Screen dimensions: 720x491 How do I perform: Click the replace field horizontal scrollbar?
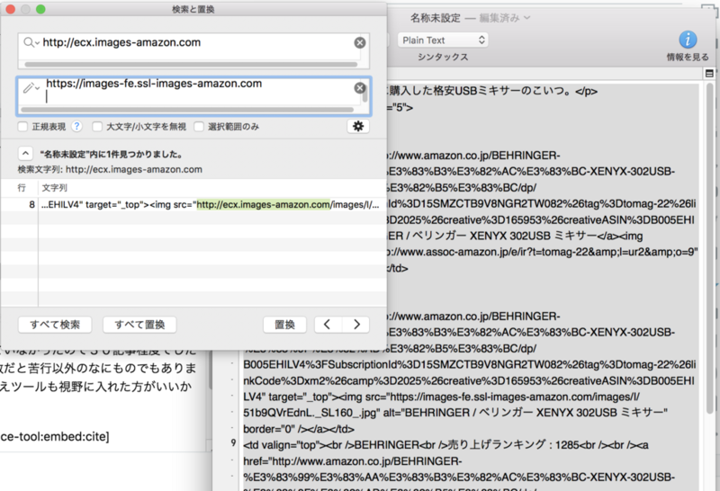pos(187,110)
